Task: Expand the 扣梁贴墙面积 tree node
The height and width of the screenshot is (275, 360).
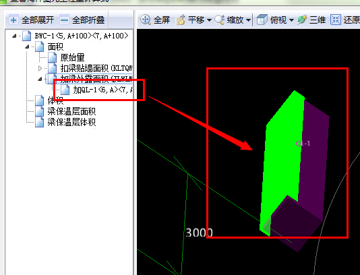Action: coord(40,68)
